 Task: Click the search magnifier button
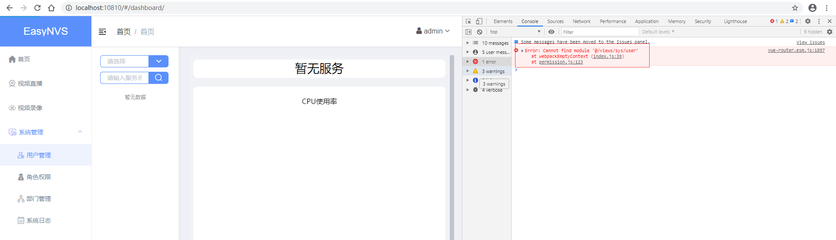[x=158, y=78]
